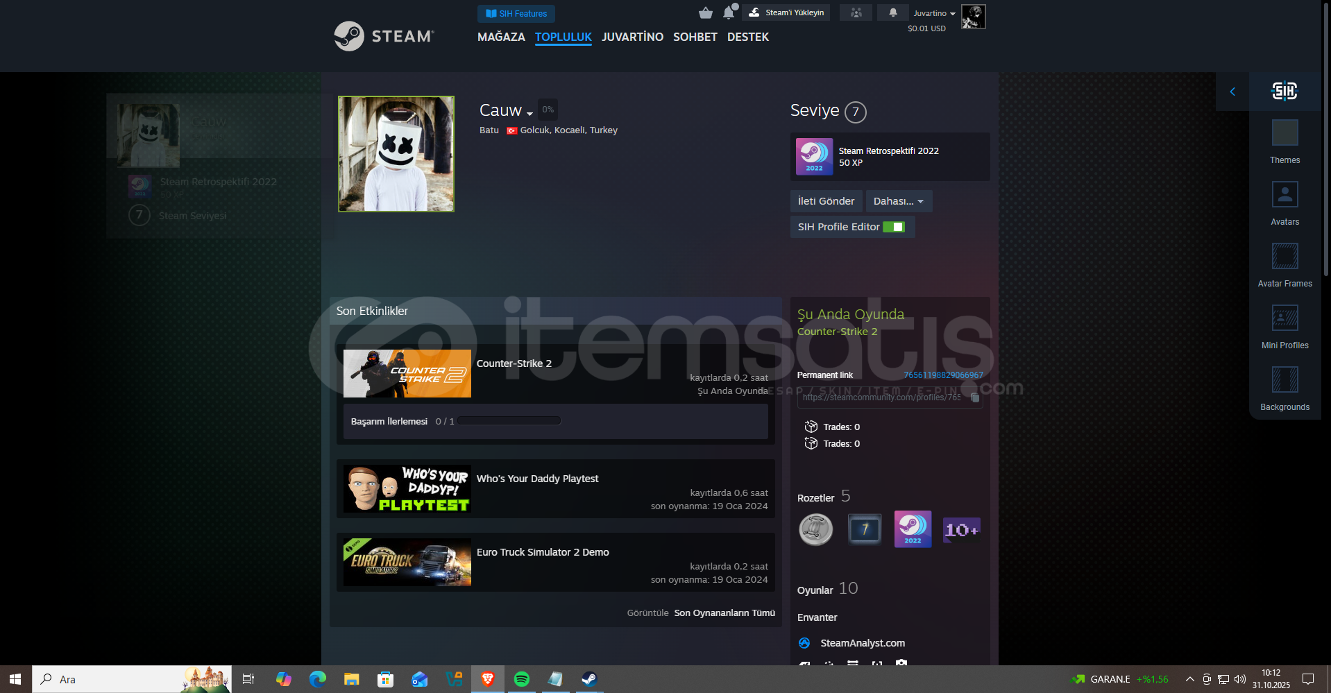Image resolution: width=1331 pixels, height=693 pixels.
Task: Open the Themes panel icon
Action: (x=1285, y=132)
